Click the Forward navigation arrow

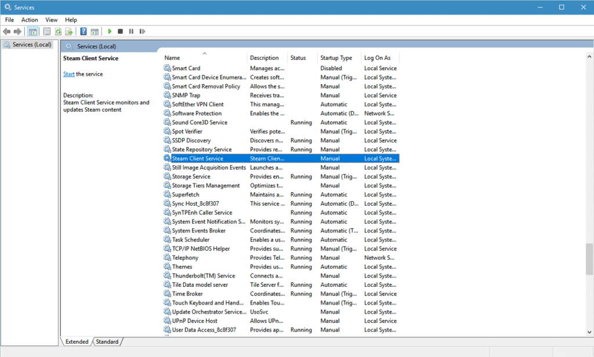click(17, 31)
